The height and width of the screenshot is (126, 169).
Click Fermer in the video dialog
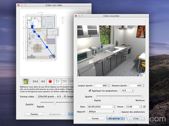(x=34, y=114)
